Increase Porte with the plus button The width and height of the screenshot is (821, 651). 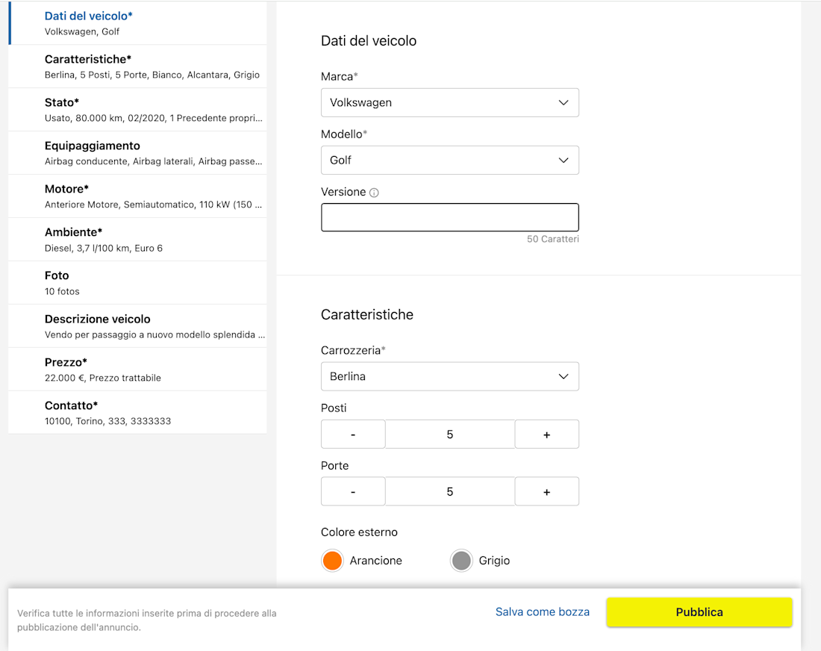(546, 492)
